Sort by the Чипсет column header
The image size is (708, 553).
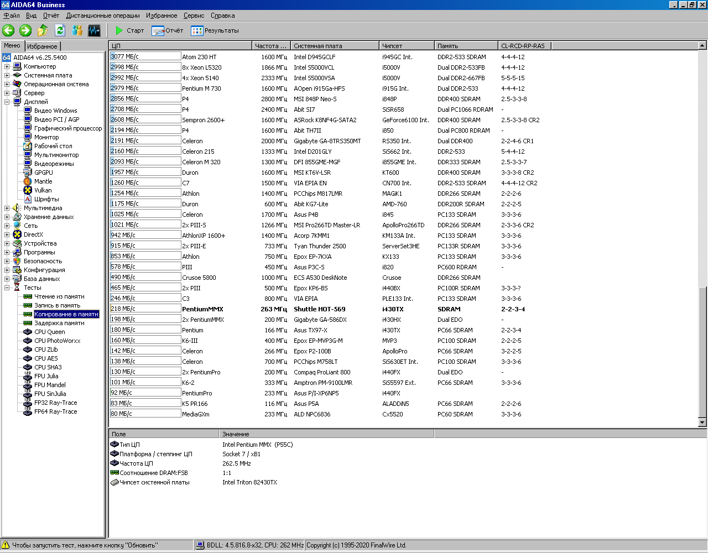(407, 46)
